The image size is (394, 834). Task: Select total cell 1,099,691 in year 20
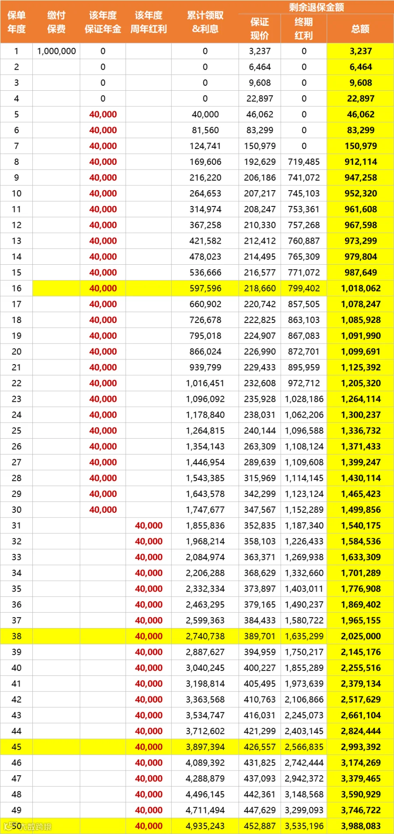tap(360, 351)
